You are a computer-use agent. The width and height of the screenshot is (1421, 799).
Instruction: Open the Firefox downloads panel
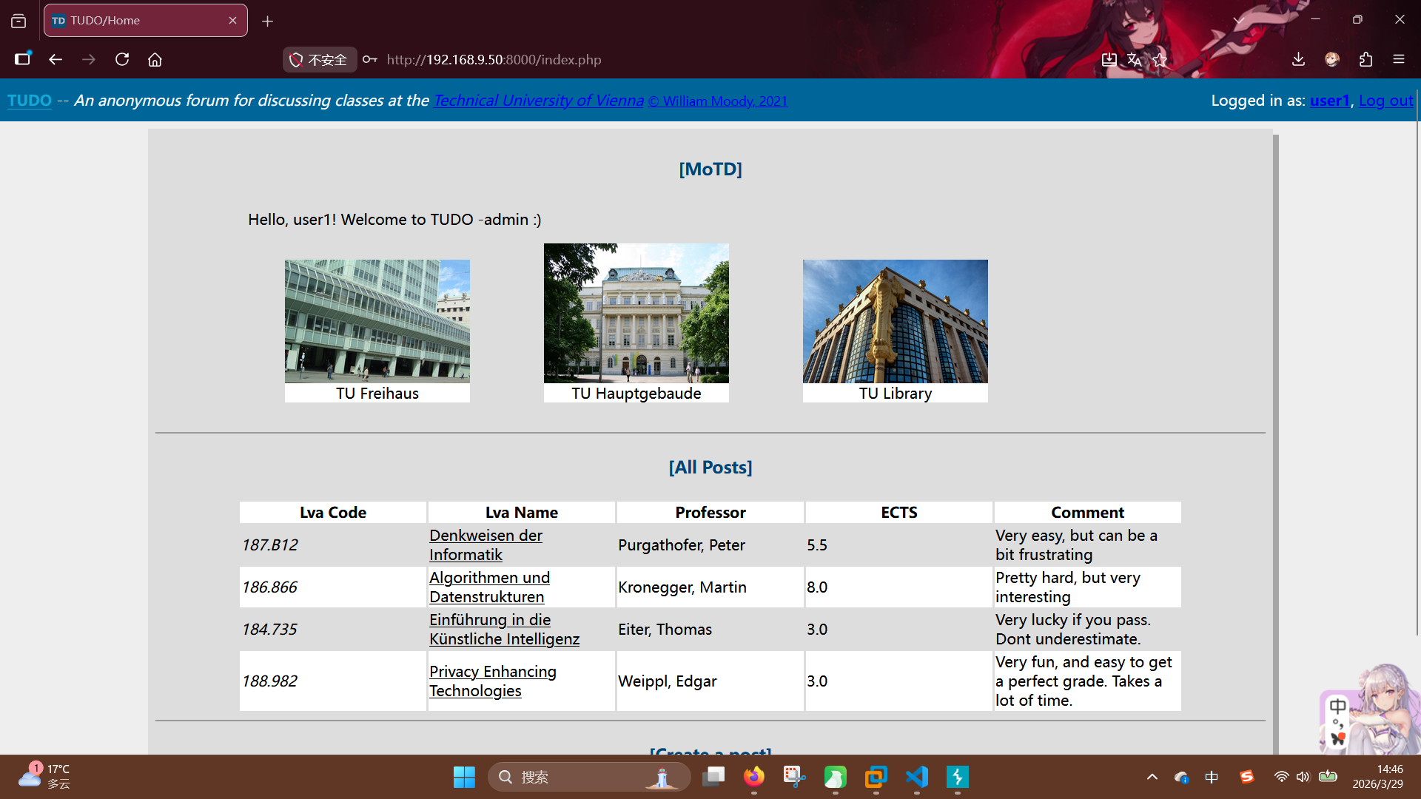click(x=1298, y=59)
